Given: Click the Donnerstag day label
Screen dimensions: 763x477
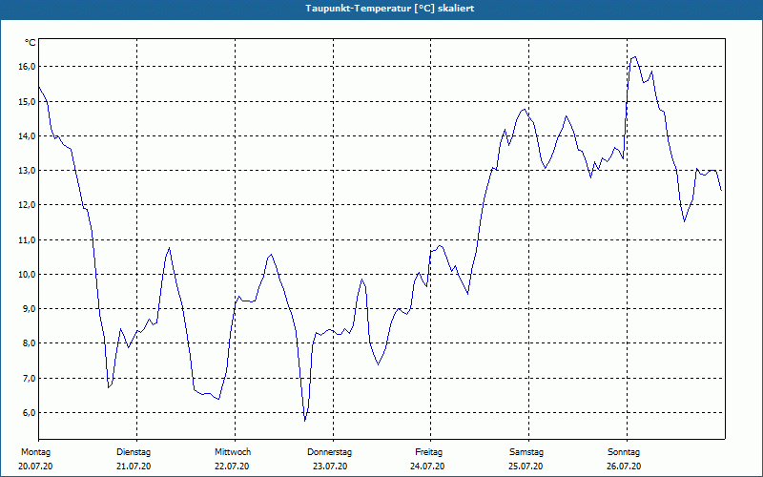Looking at the screenshot, I should click(x=329, y=452).
